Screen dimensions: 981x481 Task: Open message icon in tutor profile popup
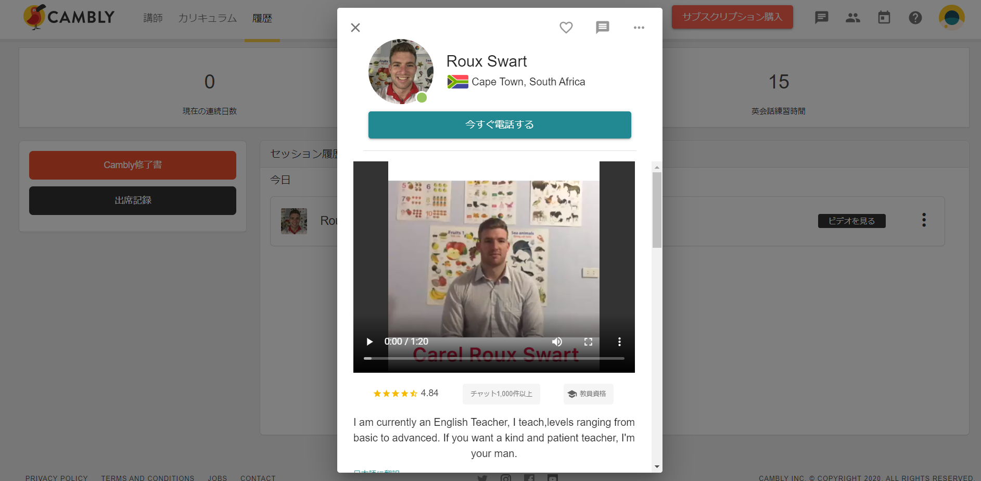[602, 28]
